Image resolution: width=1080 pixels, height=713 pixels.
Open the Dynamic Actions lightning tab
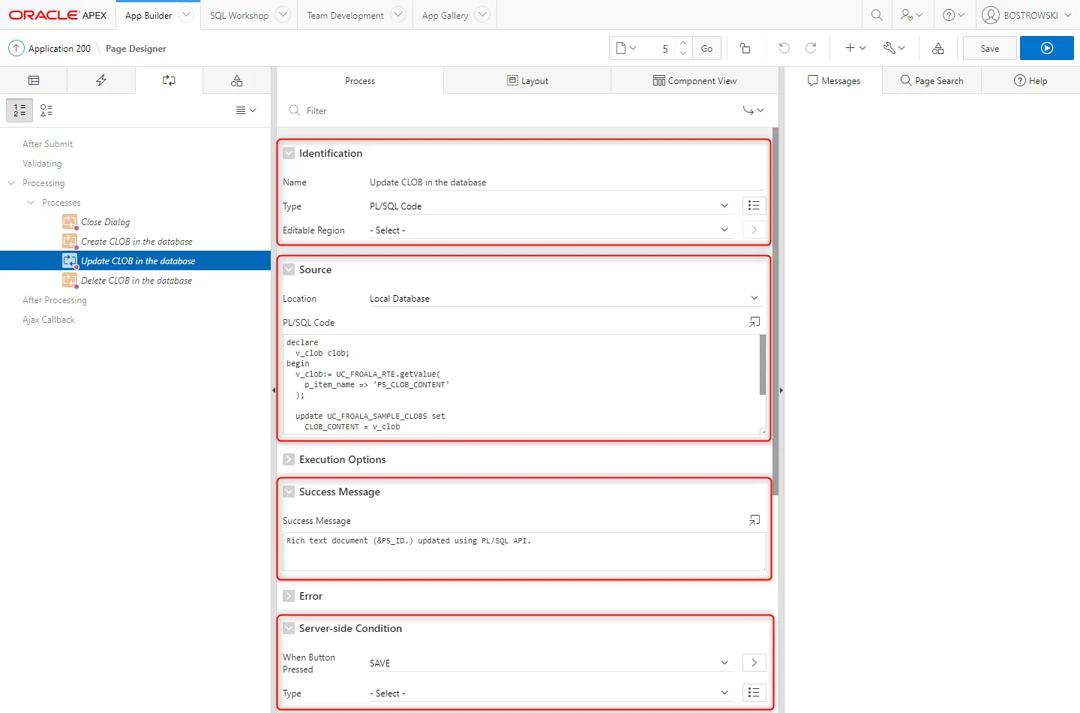click(101, 80)
